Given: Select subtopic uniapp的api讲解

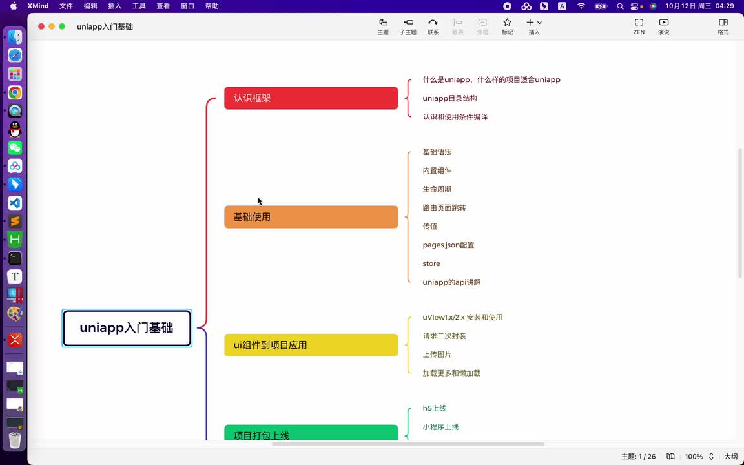Looking at the screenshot, I should (x=451, y=282).
